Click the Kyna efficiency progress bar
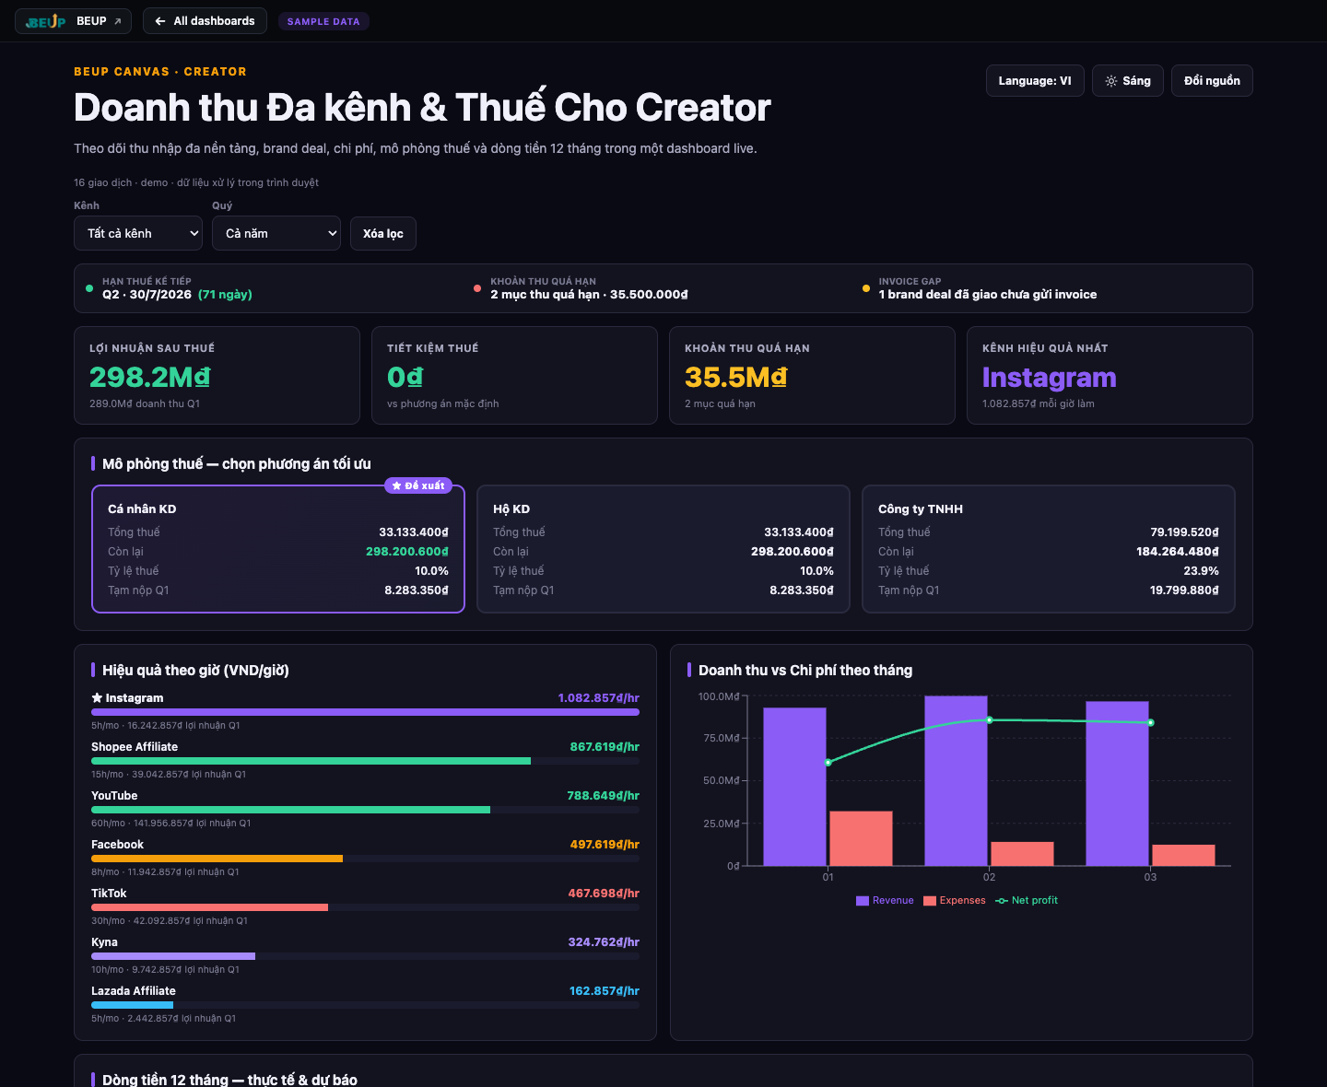Image resolution: width=1327 pixels, height=1087 pixels. coord(365,956)
